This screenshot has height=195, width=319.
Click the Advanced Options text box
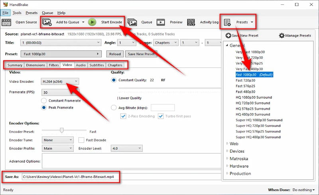132,161
